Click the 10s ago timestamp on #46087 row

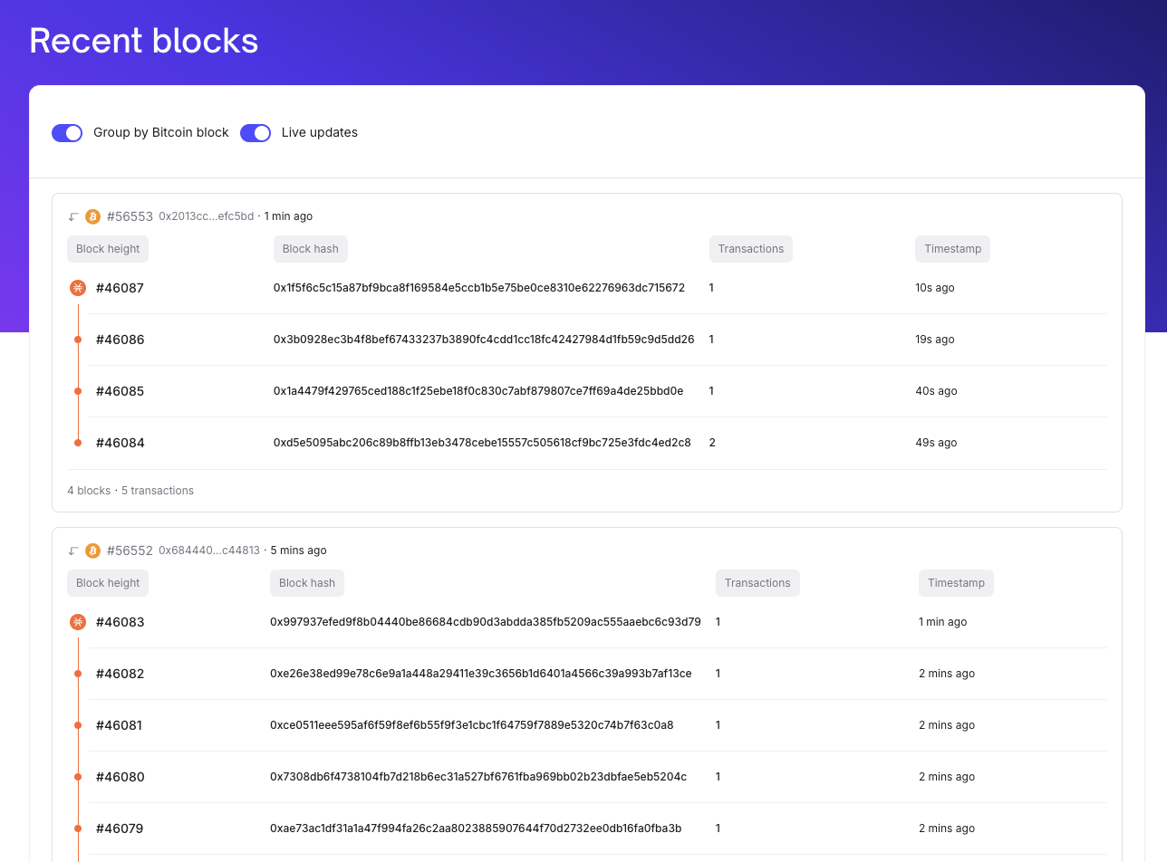(934, 287)
